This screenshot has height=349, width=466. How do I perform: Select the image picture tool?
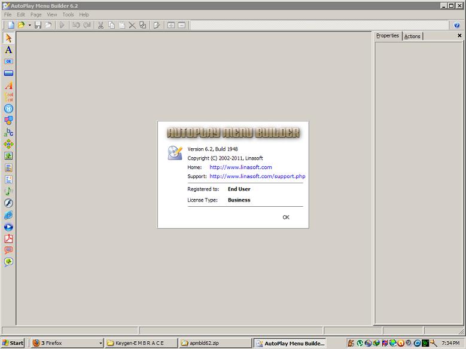coord(8,155)
